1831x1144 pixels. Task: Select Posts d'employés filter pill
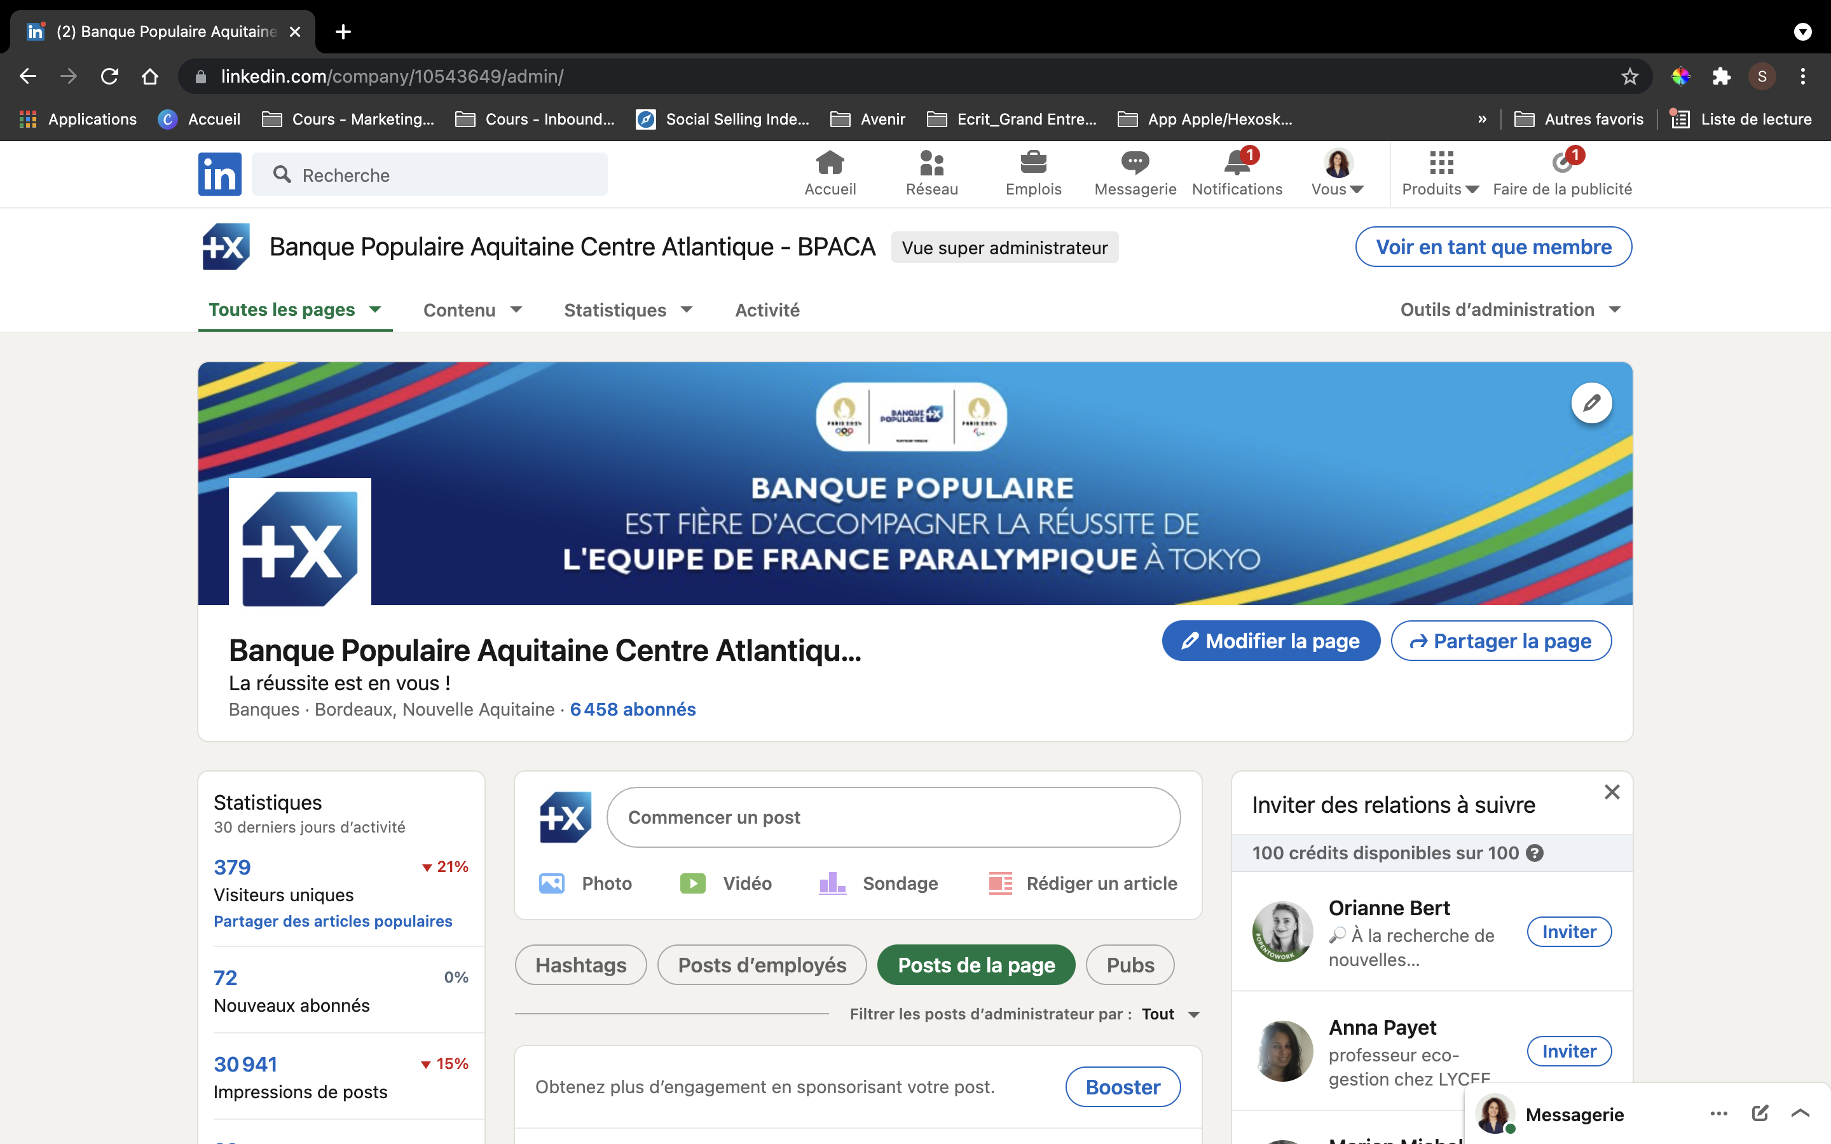pos(761,965)
